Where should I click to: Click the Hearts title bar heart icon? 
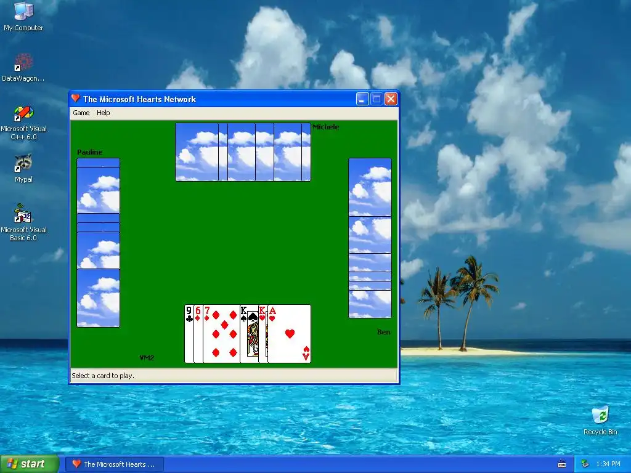coord(76,99)
